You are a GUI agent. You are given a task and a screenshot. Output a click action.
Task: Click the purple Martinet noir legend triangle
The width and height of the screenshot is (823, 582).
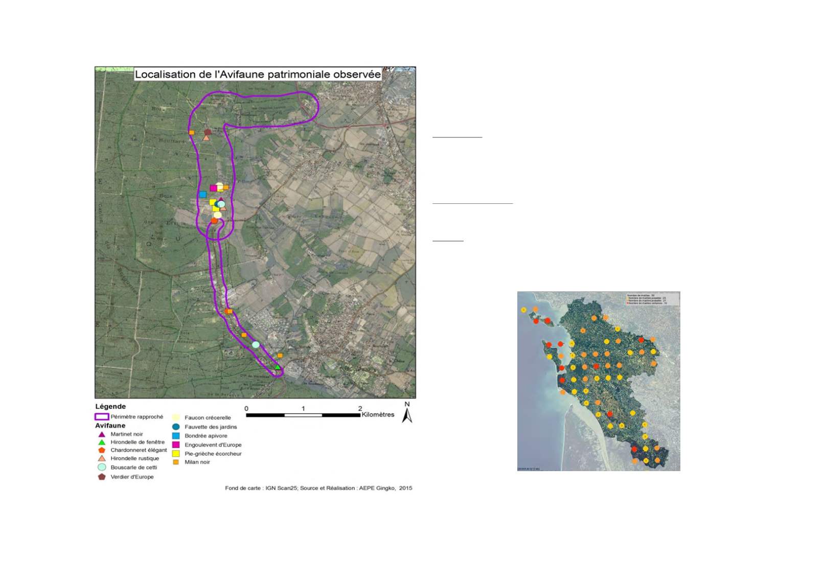pos(102,434)
